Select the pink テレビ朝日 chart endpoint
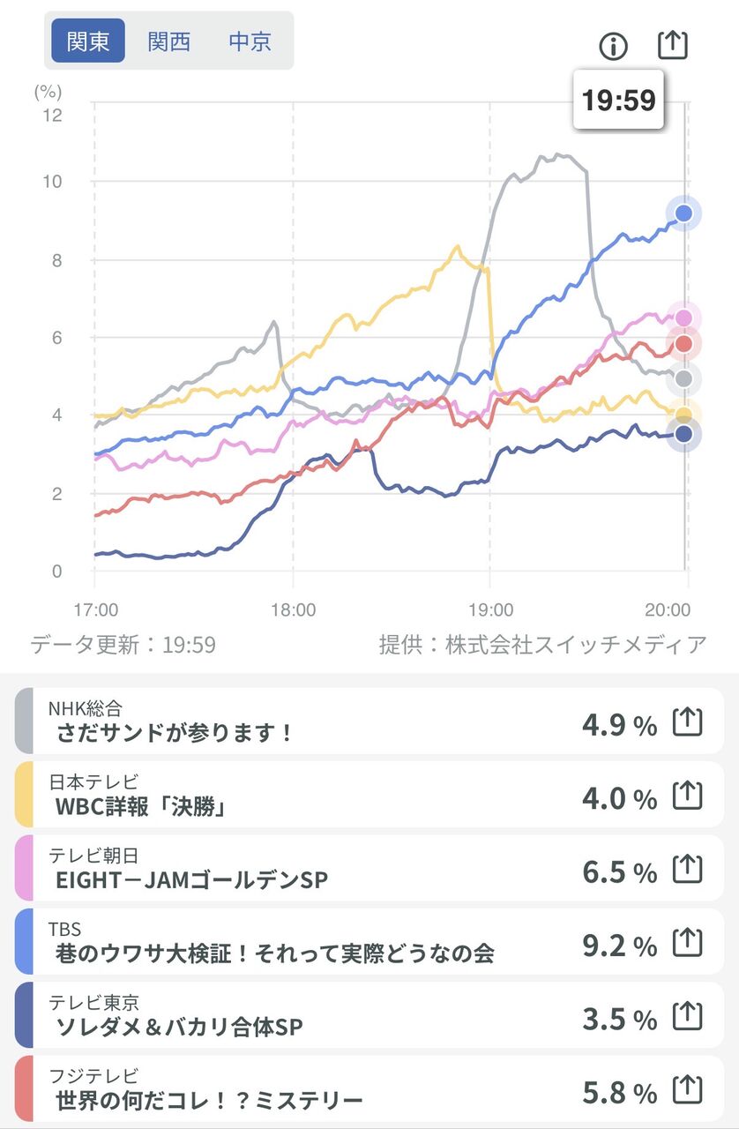 (683, 318)
